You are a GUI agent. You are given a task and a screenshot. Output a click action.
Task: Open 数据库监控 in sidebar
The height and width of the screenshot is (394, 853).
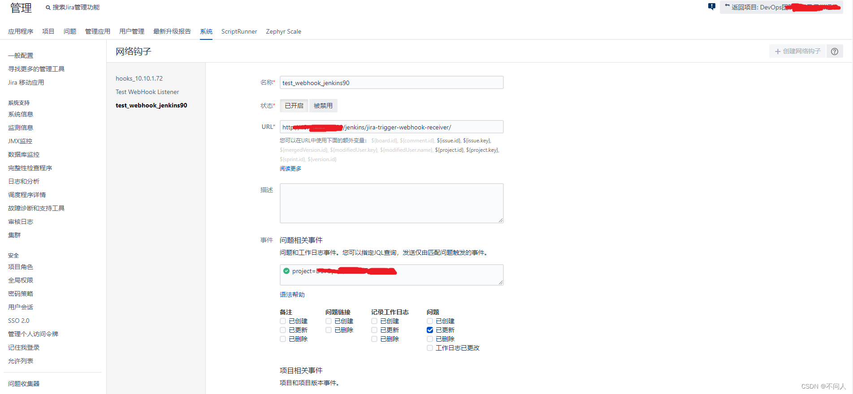pyautogui.click(x=24, y=154)
